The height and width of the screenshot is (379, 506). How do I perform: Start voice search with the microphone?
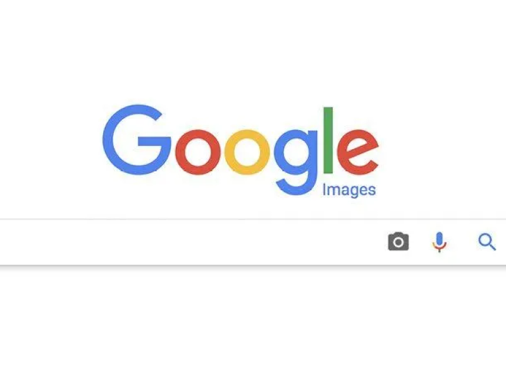coord(439,242)
